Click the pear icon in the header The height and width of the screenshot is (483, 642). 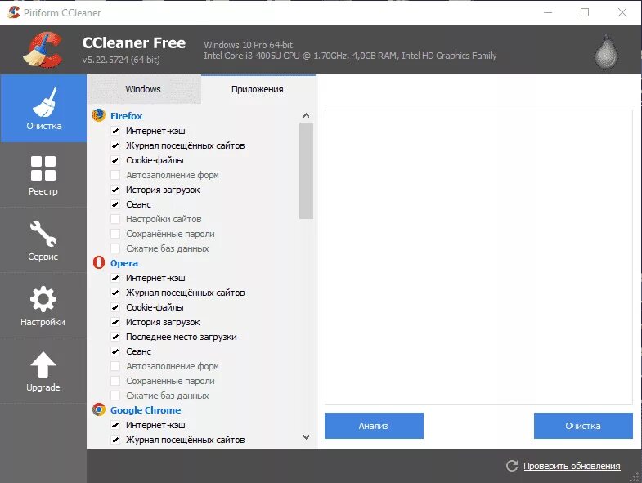pos(606,52)
